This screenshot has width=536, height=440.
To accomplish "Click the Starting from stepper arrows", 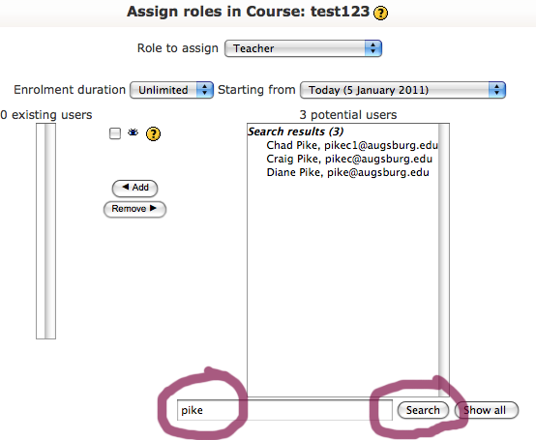I will (496, 90).
